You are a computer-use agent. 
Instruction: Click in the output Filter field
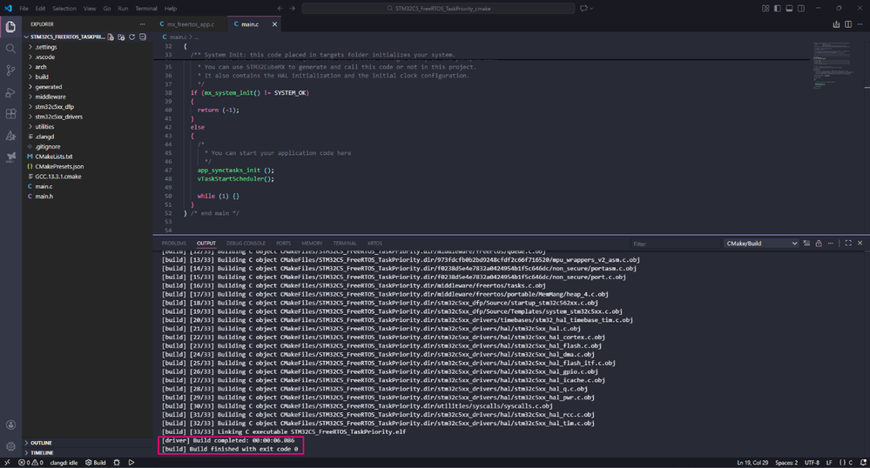point(675,244)
